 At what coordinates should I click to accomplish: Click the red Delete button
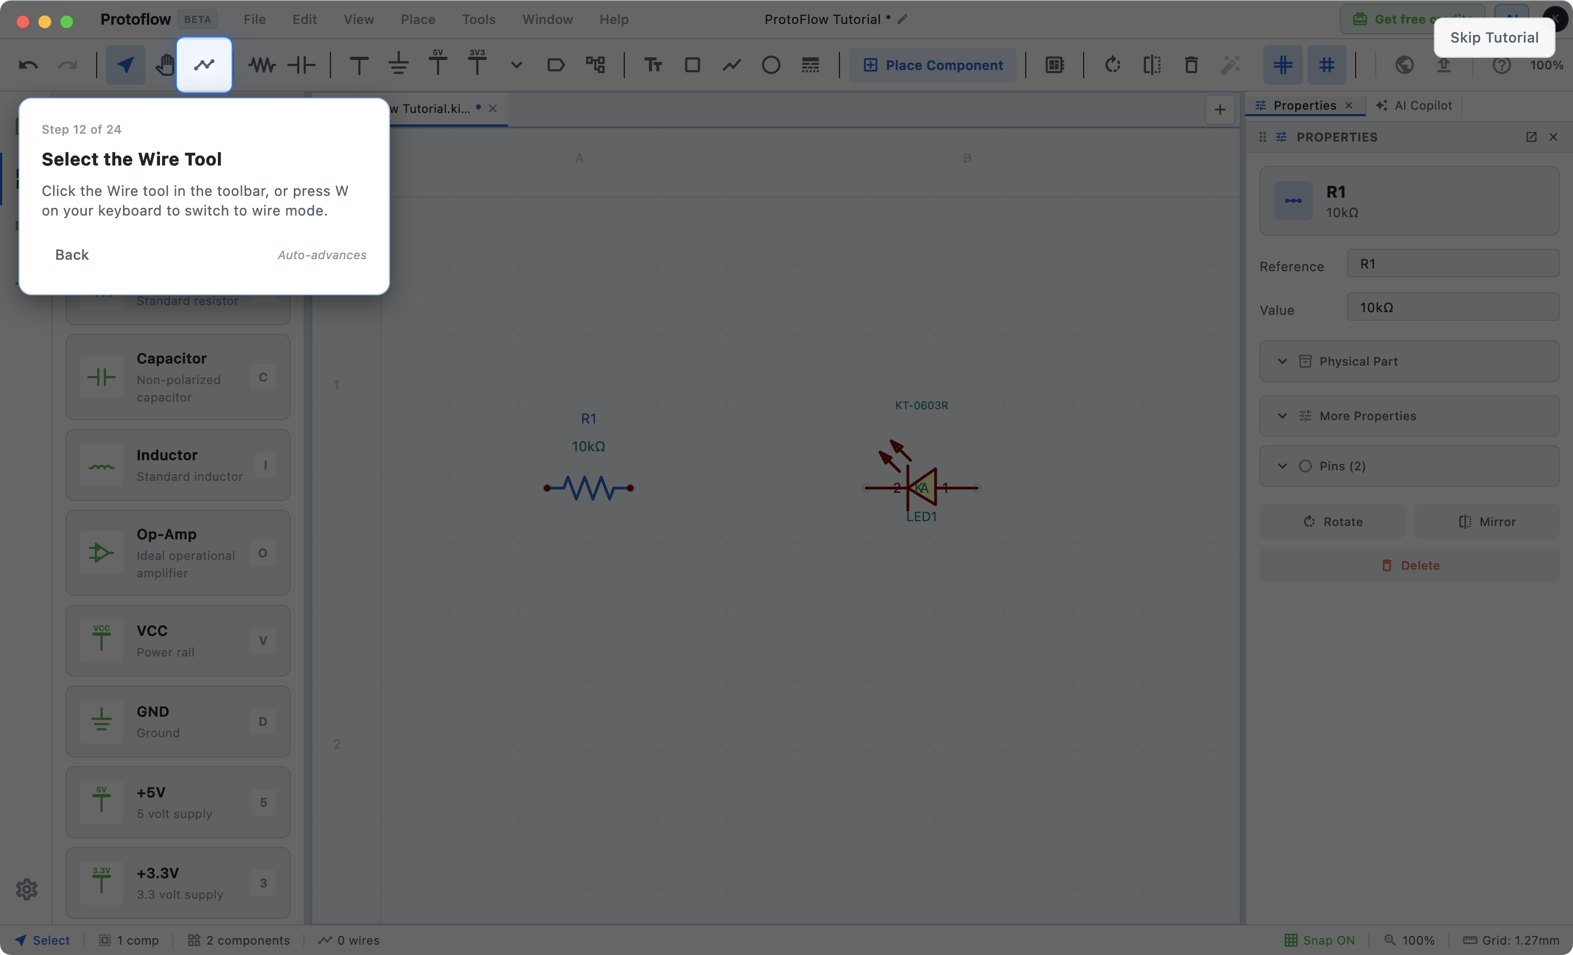pyautogui.click(x=1409, y=565)
